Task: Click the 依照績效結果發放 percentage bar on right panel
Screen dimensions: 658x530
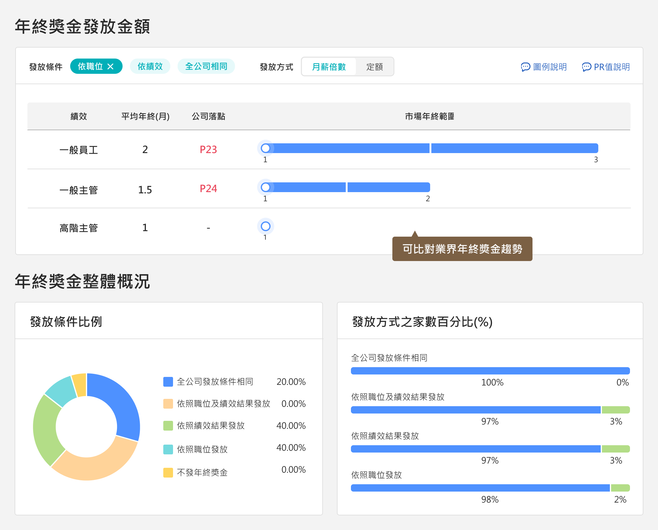Action: pyautogui.click(x=490, y=449)
